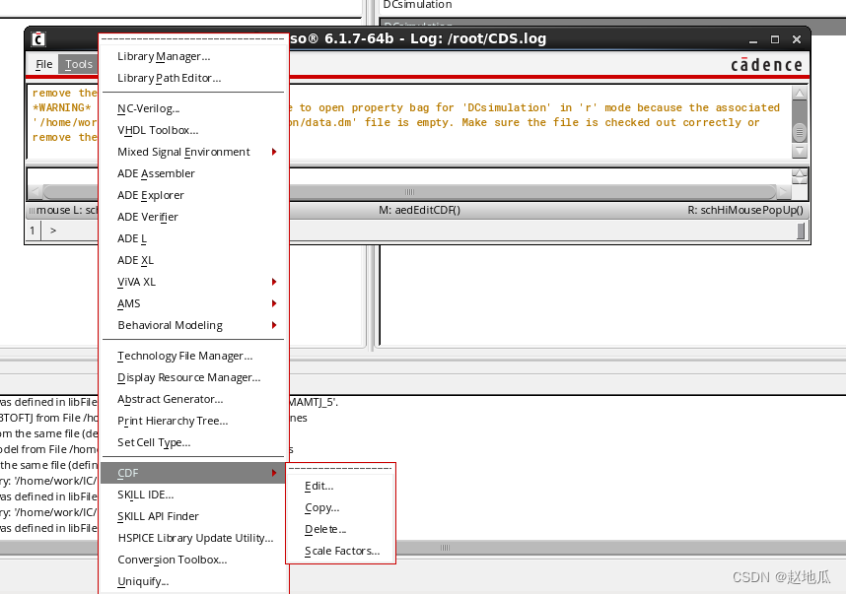Image resolution: width=846 pixels, height=594 pixels.
Task: Open Display Resource Manager
Action: click(x=188, y=377)
